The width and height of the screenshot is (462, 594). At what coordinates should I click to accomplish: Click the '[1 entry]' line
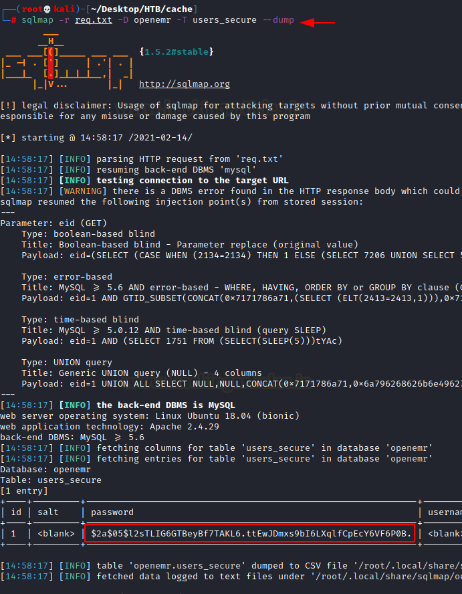(x=24, y=490)
